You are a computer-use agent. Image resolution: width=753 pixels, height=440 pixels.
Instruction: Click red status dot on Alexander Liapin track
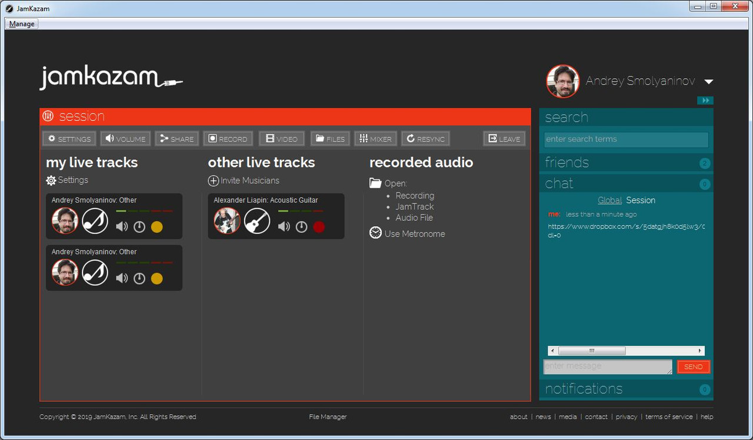pyautogui.click(x=319, y=227)
